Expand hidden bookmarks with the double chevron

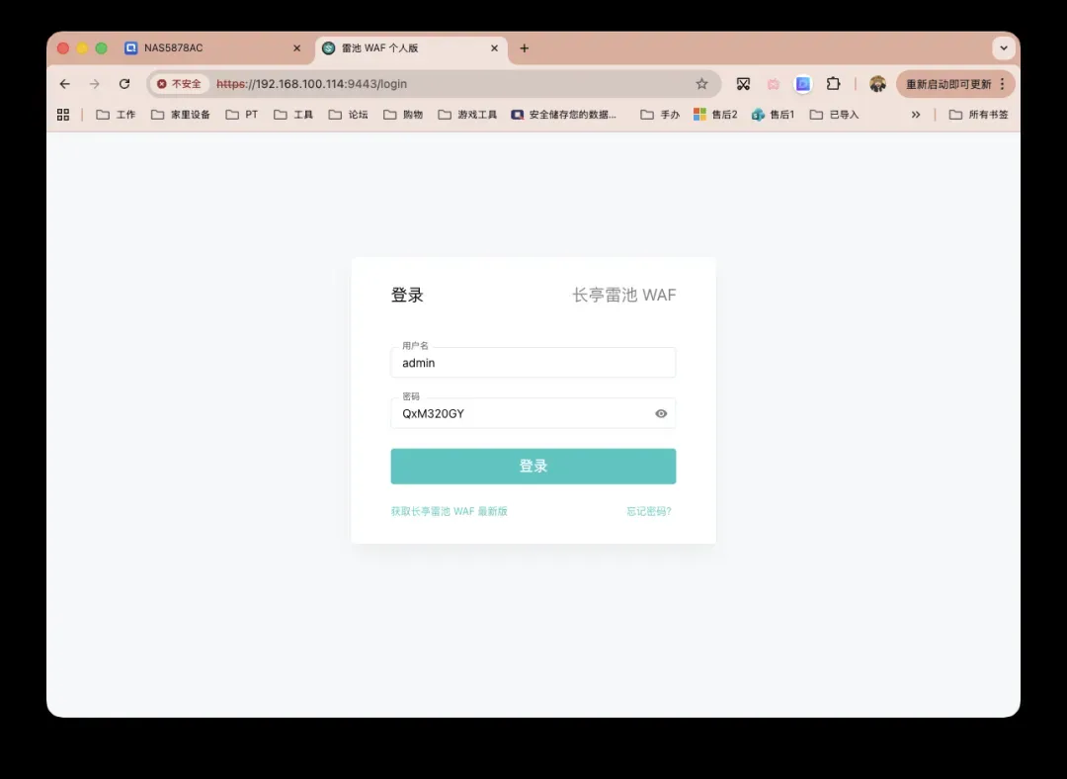pyautogui.click(x=916, y=115)
